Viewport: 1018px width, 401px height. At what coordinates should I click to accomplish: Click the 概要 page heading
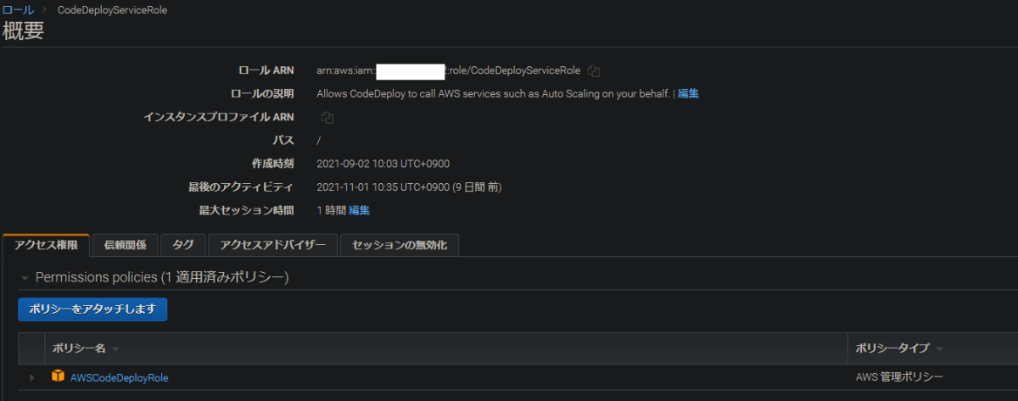[23, 32]
